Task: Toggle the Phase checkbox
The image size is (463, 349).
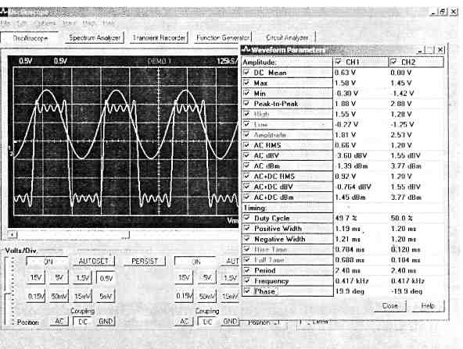Action: coord(247,291)
